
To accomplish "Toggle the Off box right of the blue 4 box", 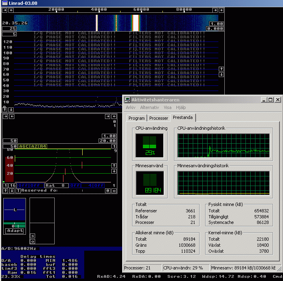I will point(99,185).
